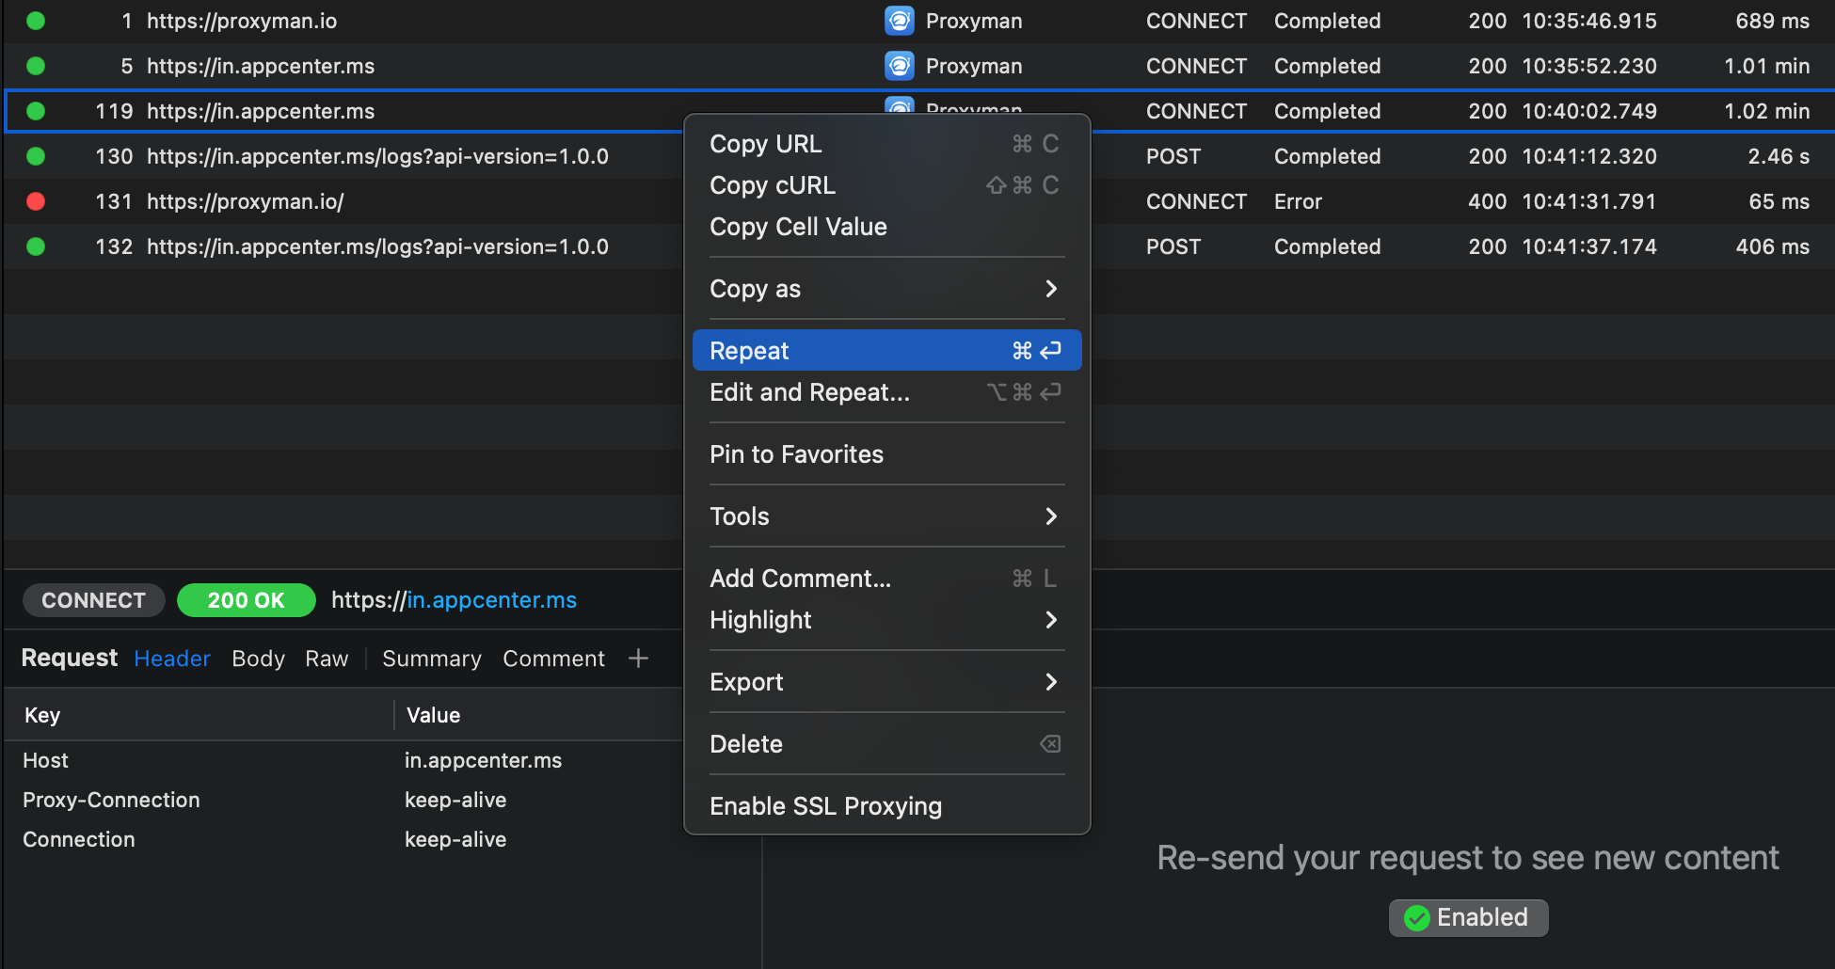Viewport: 1835px width, 969px height.
Task: Click the in.appcenter.ms URL link
Action: pos(491,600)
